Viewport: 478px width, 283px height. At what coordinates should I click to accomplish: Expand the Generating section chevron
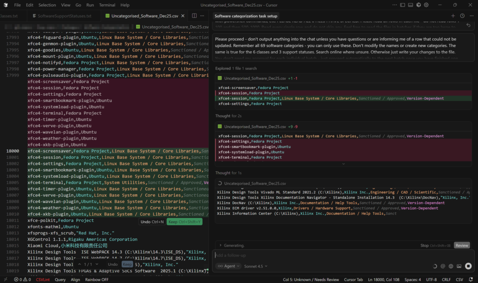click(x=220, y=246)
